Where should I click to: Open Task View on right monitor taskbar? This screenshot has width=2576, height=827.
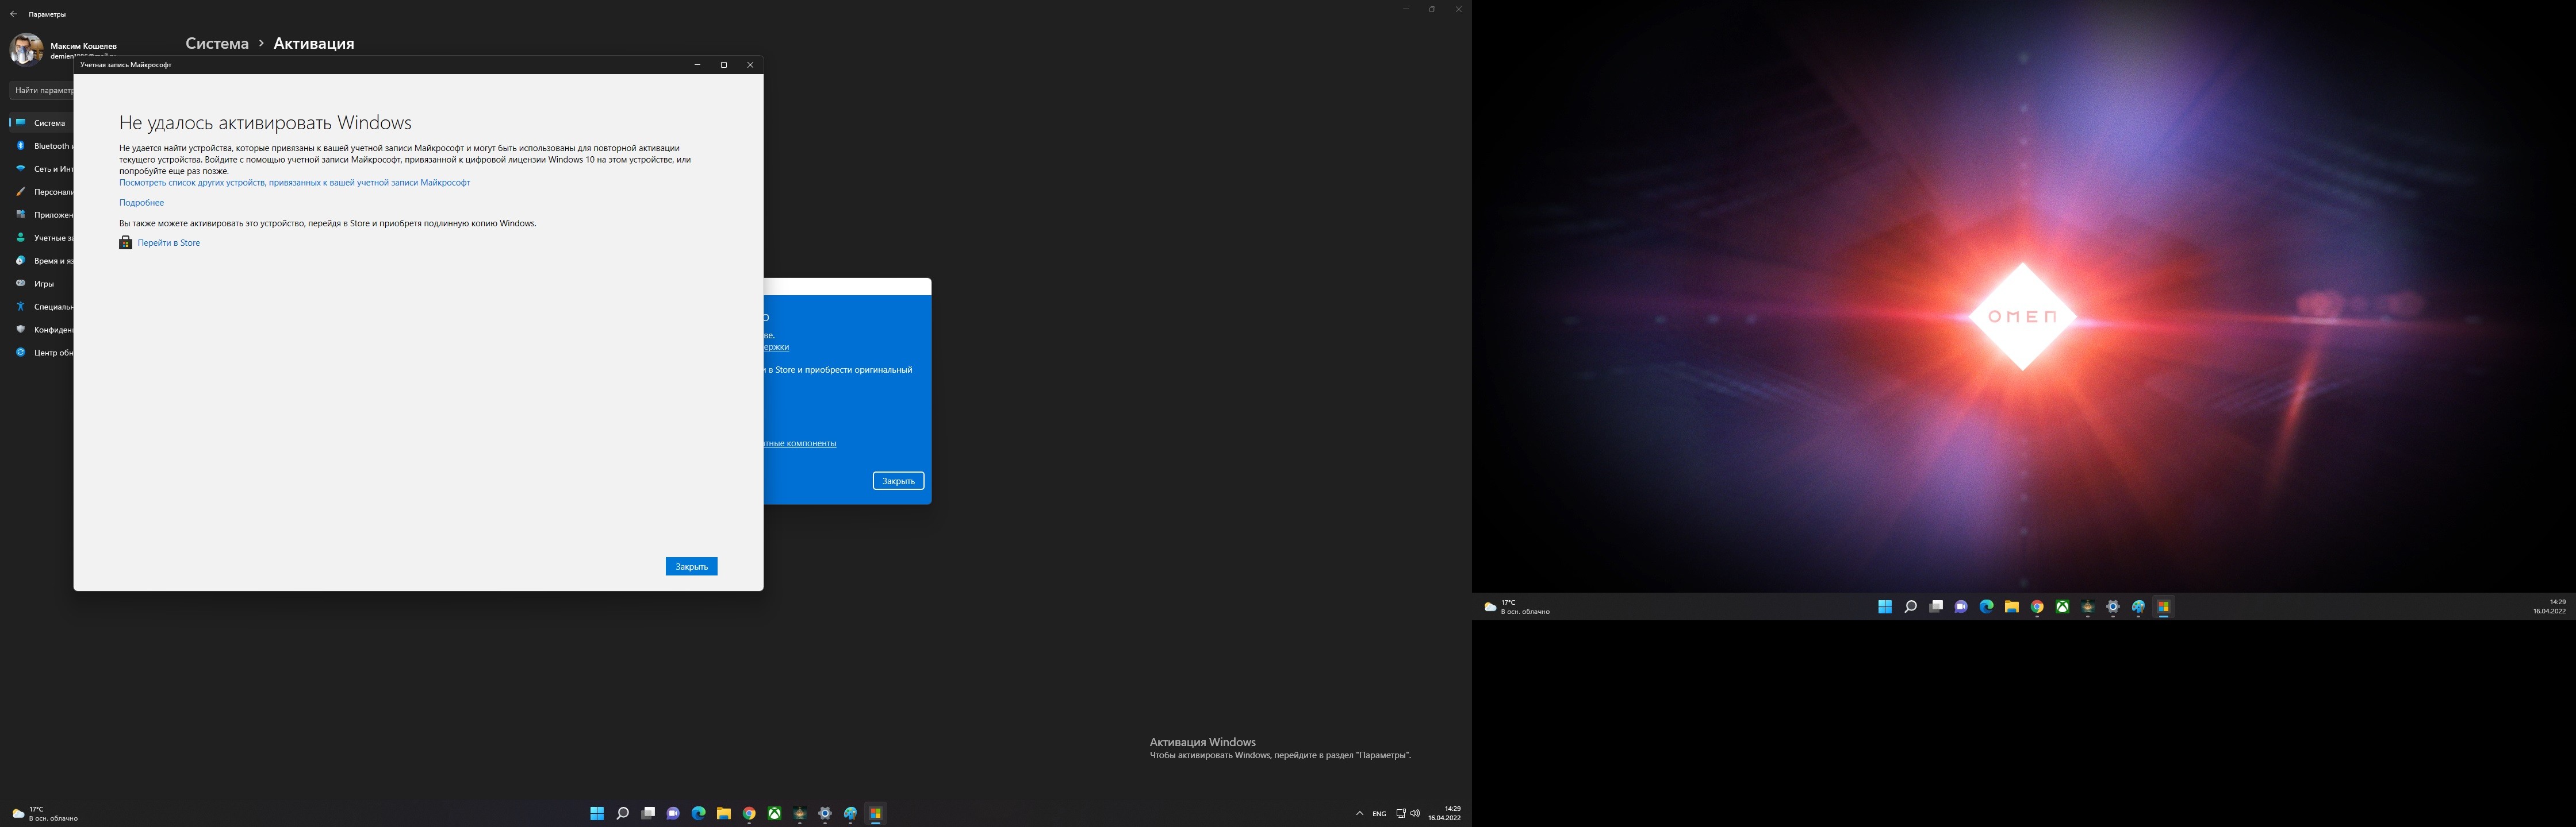(1936, 607)
